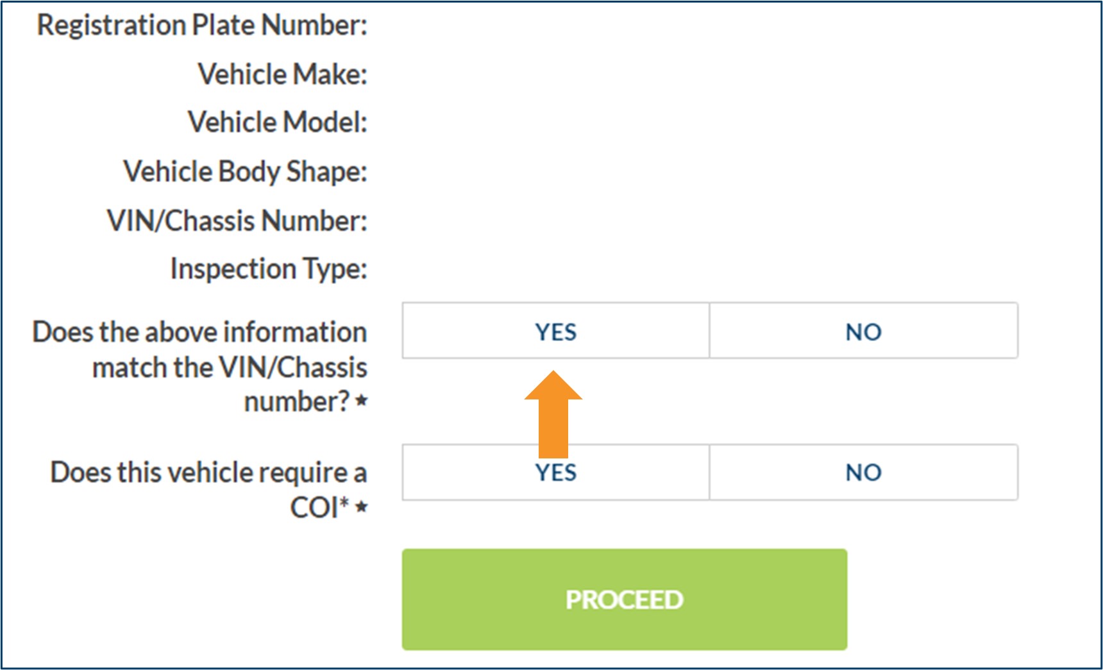Viewport: 1103px width, 670px height.
Task: Click the Registration Plate Number label
Action: pyautogui.click(x=202, y=26)
